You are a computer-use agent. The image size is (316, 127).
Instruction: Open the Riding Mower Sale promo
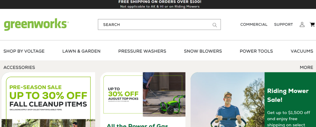(x=253, y=100)
